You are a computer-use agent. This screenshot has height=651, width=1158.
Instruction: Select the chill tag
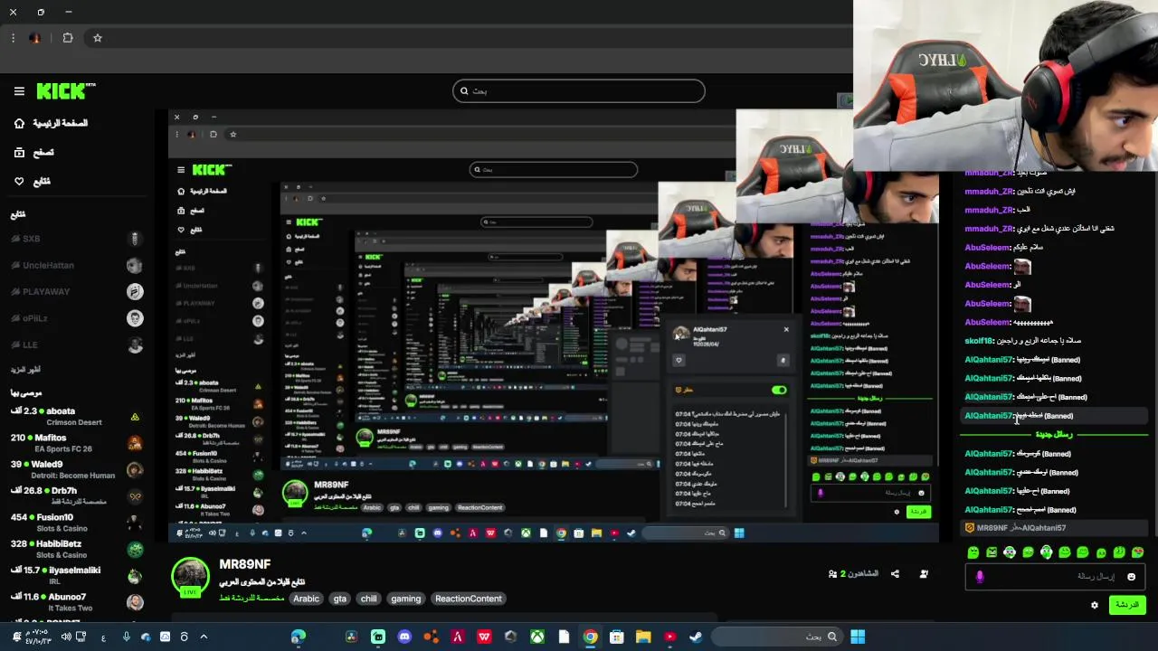coord(369,599)
